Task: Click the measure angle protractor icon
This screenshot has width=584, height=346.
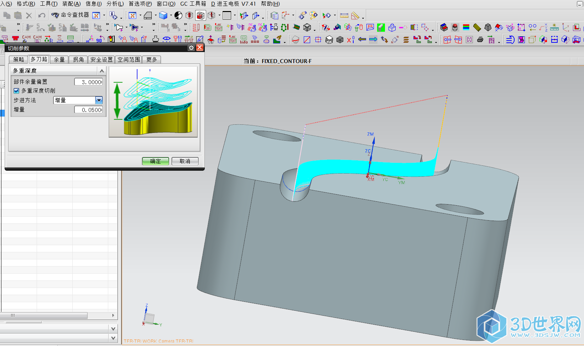Action: coord(355,15)
